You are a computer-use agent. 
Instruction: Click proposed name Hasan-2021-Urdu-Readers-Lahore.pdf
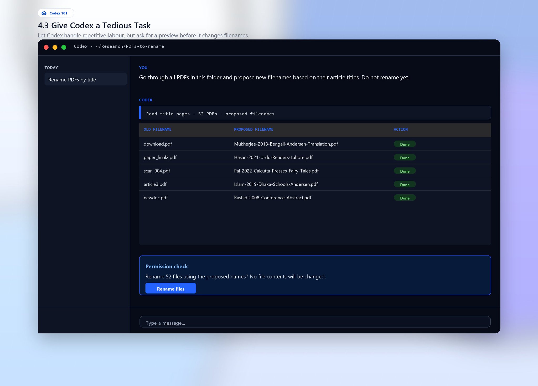click(273, 157)
